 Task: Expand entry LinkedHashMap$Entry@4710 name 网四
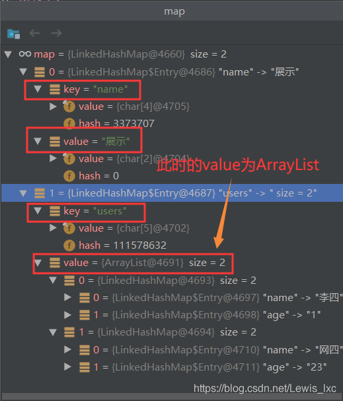pyautogui.click(x=67, y=349)
